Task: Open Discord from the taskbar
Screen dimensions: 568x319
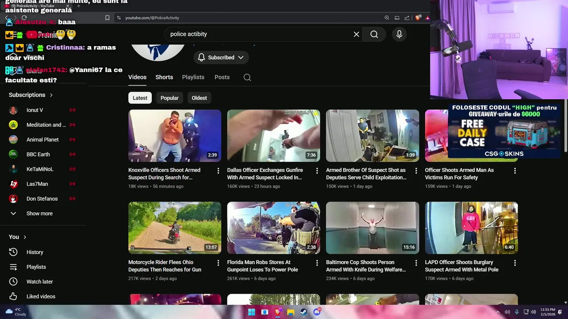Action: click(317, 312)
